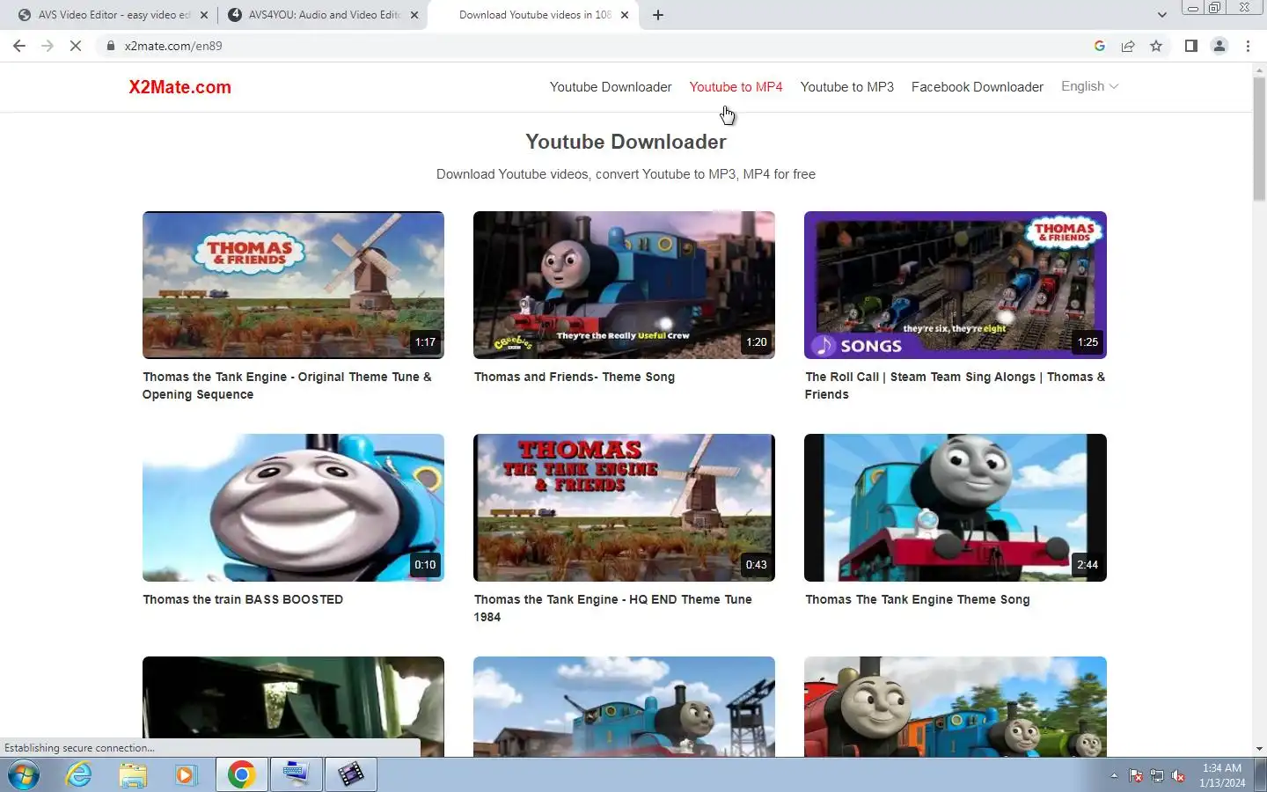The width and height of the screenshot is (1267, 792).
Task: Click title 'Thomas the Tank Engine - Original Theme Tune'
Action: [287, 385]
